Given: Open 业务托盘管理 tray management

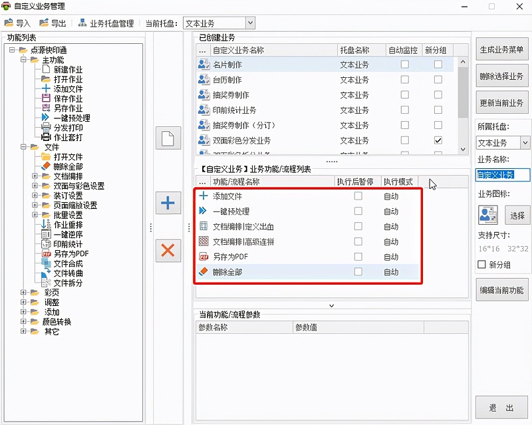Looking at the screenshot, I should 106,23.
